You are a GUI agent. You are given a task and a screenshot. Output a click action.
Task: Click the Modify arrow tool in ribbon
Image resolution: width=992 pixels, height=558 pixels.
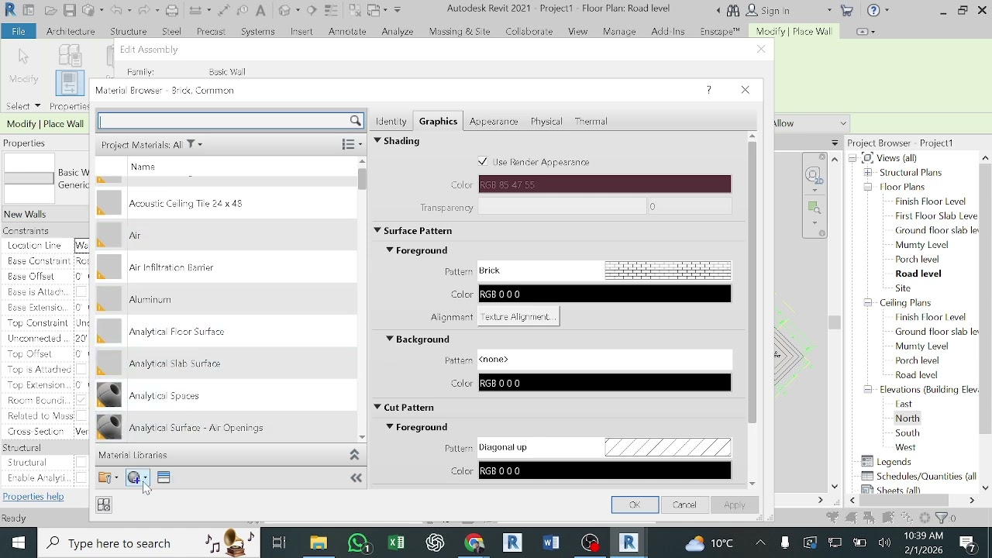click(x=23, y=57)
